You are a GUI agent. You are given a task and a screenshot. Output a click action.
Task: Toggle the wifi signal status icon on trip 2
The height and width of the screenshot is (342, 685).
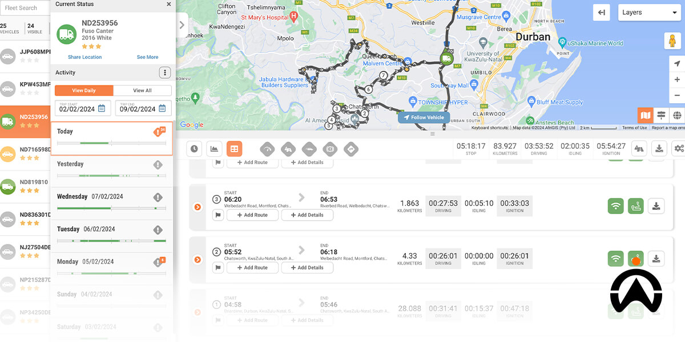point(615,258)
